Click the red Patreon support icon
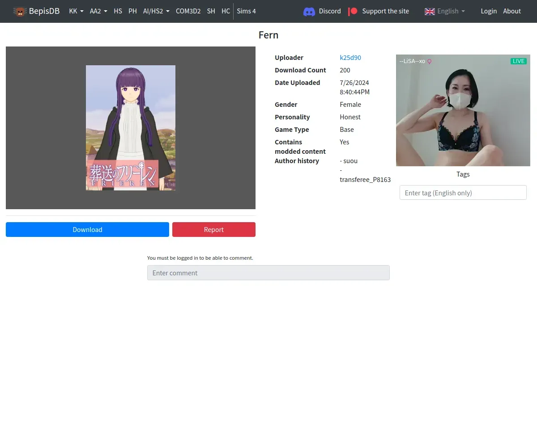 pyautogui.click(x=353, y=11)
